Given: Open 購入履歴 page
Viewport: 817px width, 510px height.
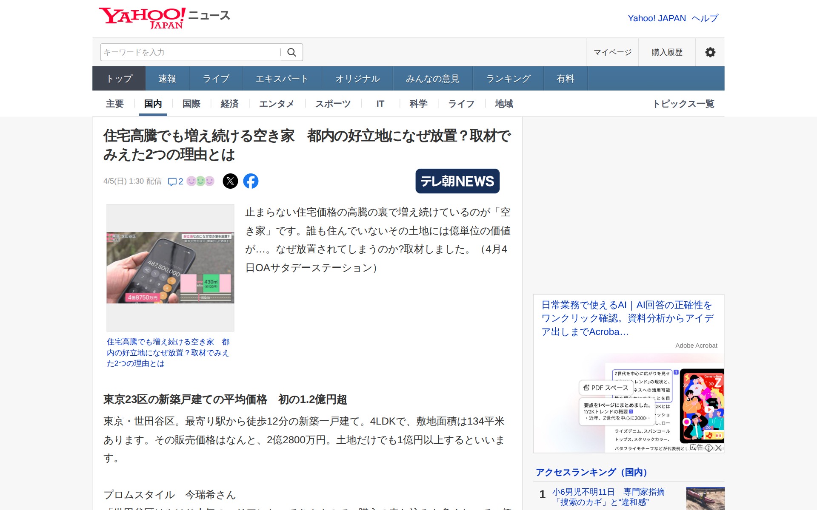Looking at the screenshot, I should 667,52.
